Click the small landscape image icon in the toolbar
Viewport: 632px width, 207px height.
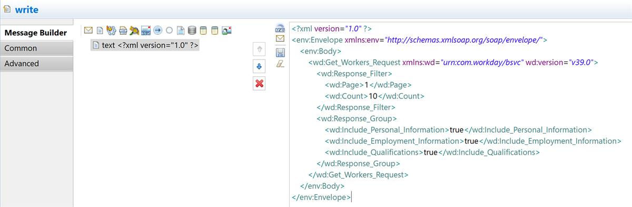[x=146, y=30]
